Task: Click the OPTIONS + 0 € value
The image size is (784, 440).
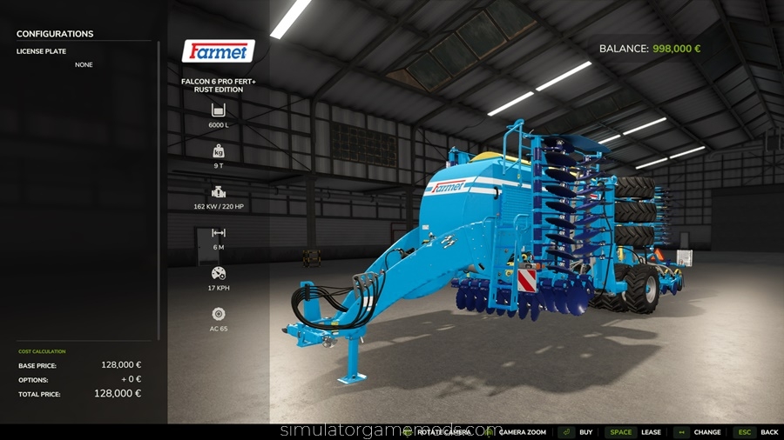Action: pyautogui.click(x=131, y=379)
